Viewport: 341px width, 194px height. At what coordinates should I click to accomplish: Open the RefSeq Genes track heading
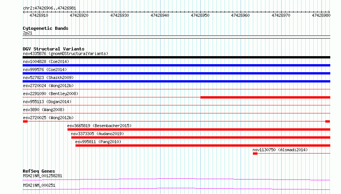[x=39, y=171]
